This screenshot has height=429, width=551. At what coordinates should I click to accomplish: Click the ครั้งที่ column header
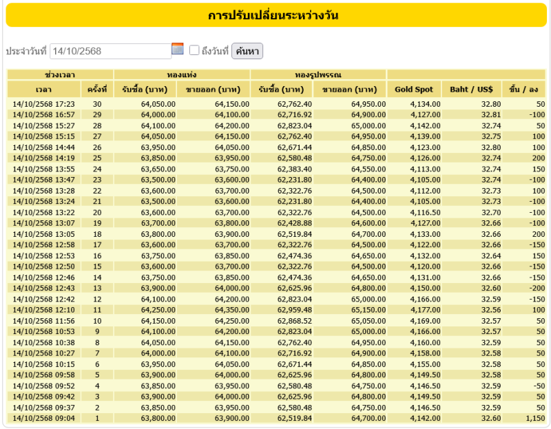97,90
